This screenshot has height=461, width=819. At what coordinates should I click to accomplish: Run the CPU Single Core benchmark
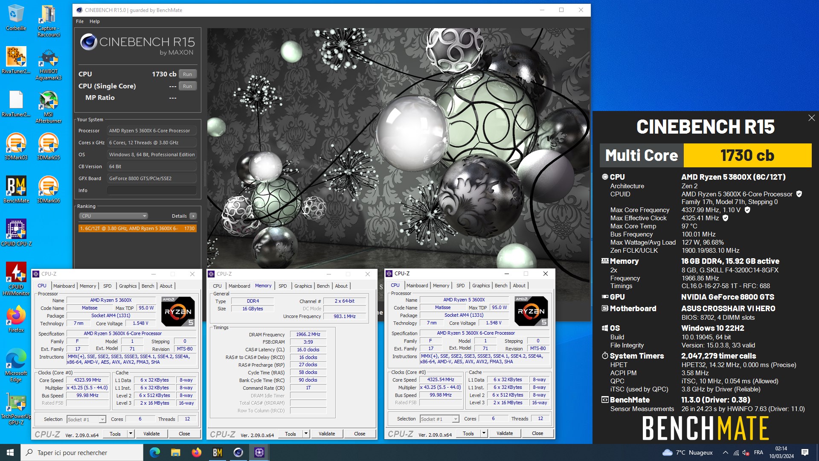point(188,86)
